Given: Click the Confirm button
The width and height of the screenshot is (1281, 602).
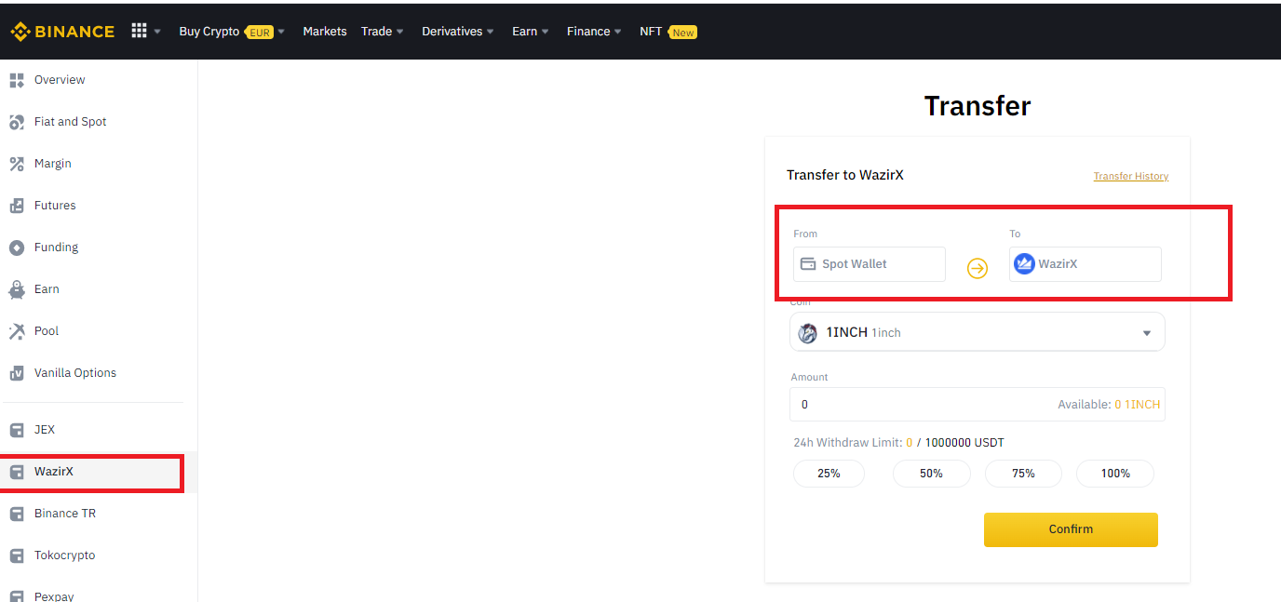Looking at the screenshot, I should tap(1071, 529).
